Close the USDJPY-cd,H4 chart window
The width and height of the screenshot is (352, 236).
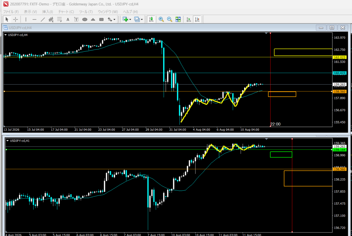point(343,27)
